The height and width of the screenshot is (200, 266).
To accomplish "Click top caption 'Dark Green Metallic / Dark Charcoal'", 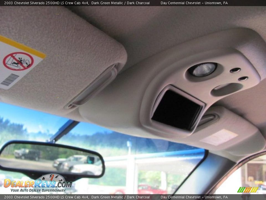I will click(121, 3).
